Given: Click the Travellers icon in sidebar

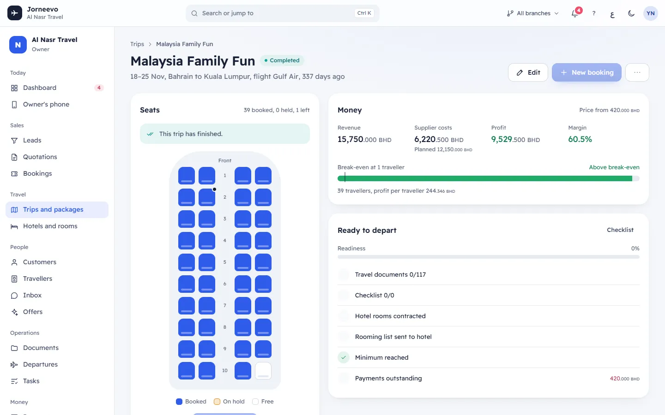Looking at the screenshot, I should 14,279.
